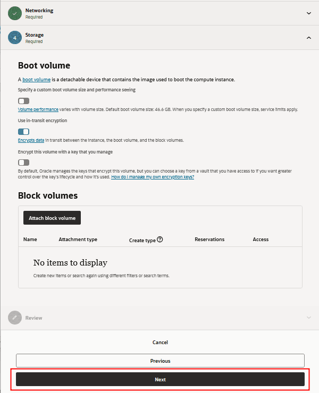Open How do I manage encryption keys link
319x393 pixels.
click(153, 177)
